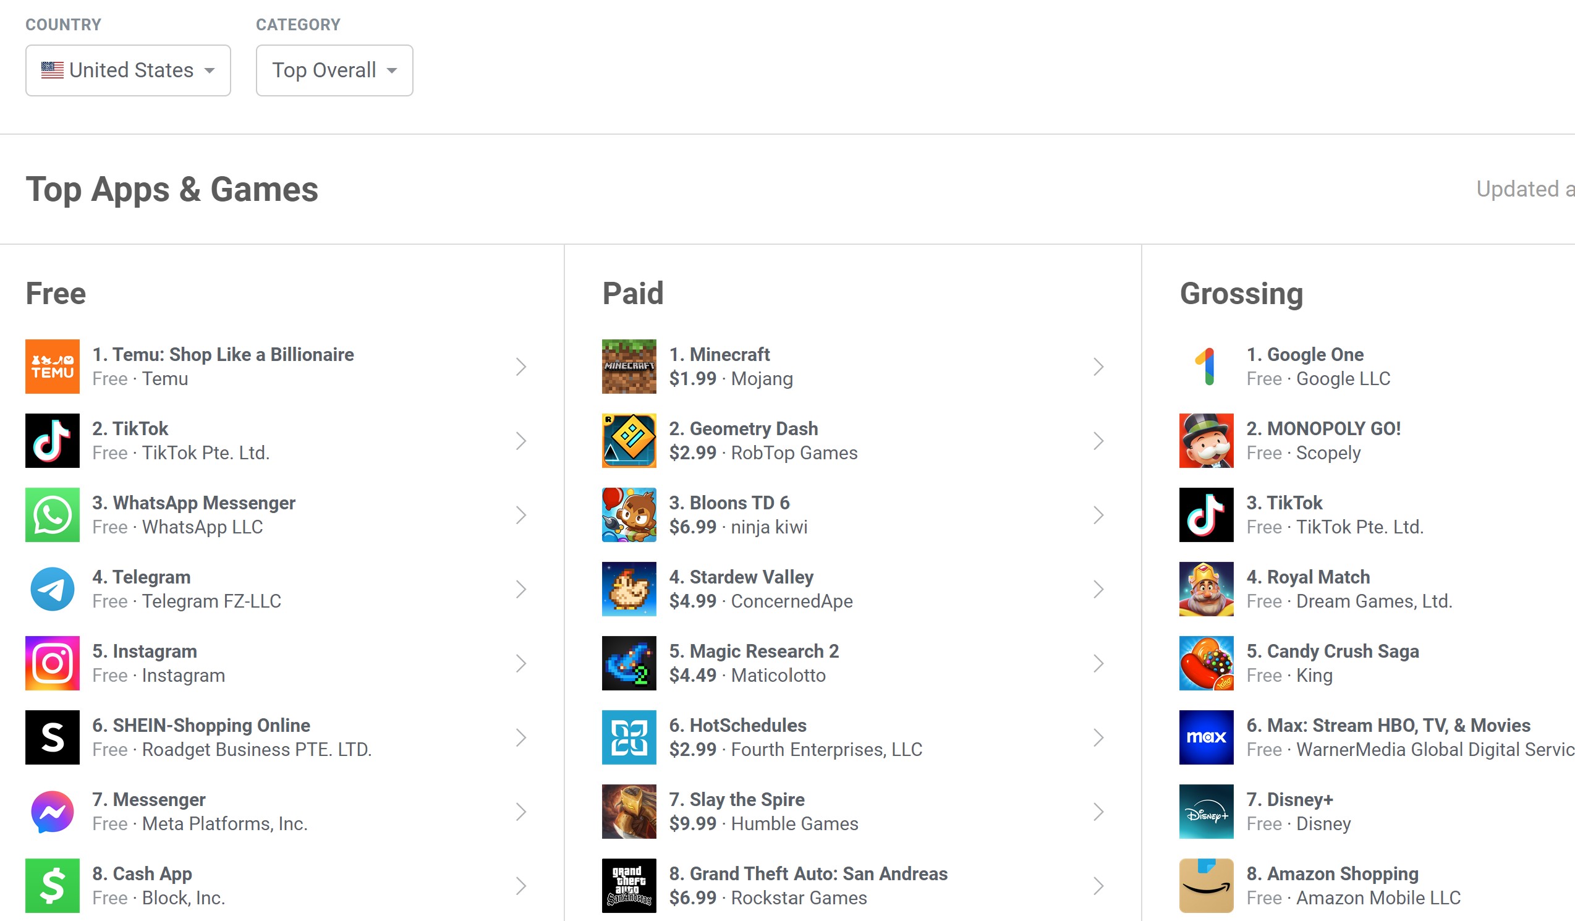
Task: Open the Top Overall category dropdown
Action: coord(334,70)
